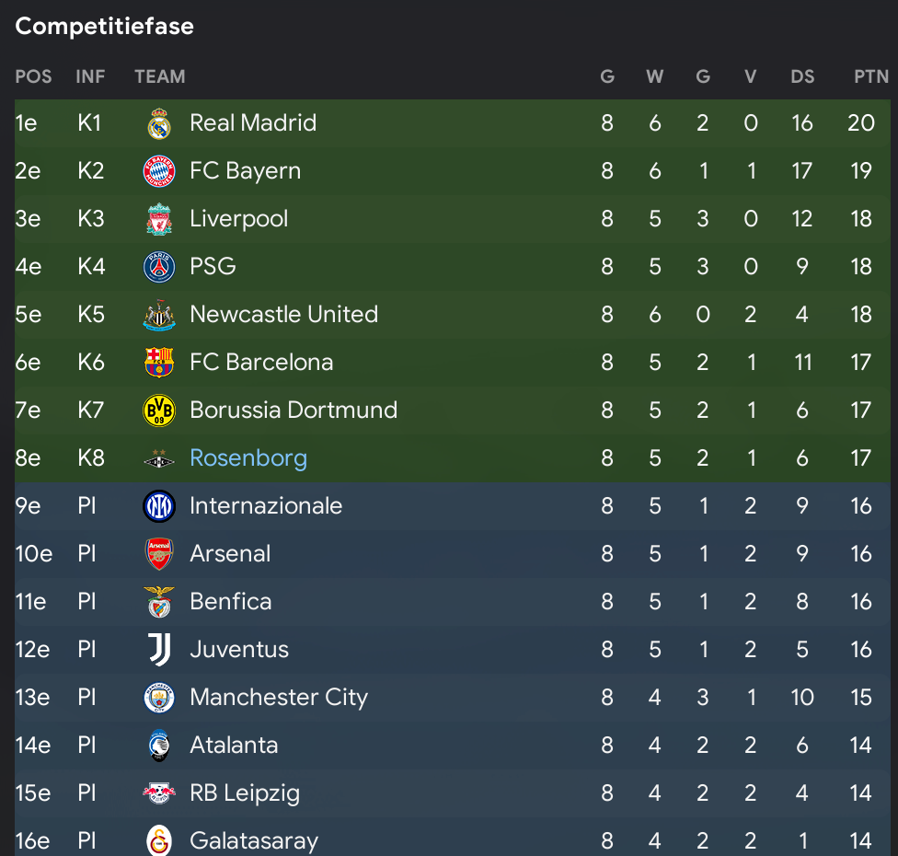Click the INF column header
The image size is (898, 856).
pyautogui.click(x=90, y=76)
